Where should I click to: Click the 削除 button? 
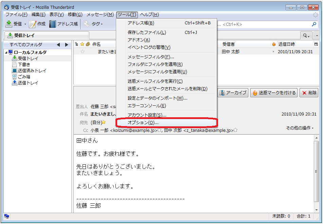(309, 93)
